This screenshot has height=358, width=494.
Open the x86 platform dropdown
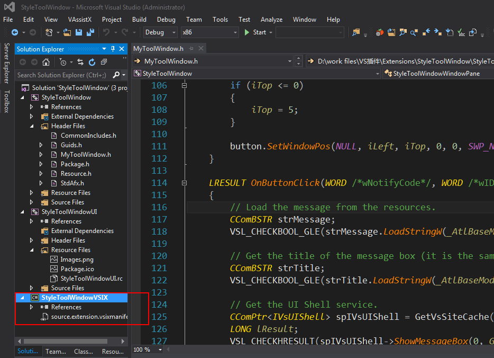pos(235,32)
